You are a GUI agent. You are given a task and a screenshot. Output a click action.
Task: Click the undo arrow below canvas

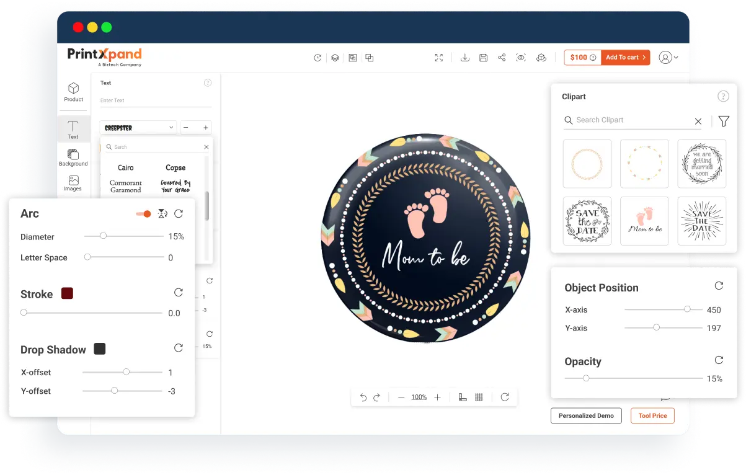[363, 397]
